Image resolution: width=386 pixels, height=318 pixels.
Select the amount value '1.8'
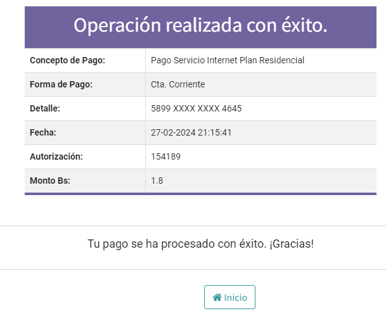[x=157, y=181]
